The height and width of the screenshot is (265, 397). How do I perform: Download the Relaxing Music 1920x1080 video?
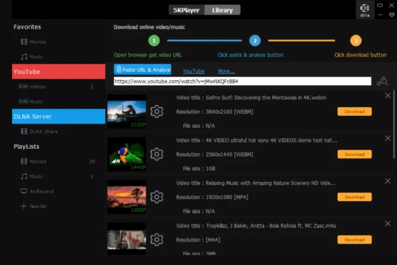tap(354, 197)
